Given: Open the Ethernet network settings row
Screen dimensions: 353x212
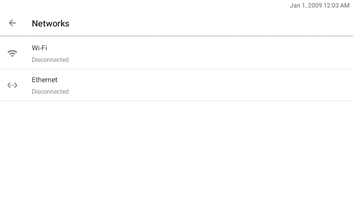Looking at the screenshot, I should pos(176,85).
